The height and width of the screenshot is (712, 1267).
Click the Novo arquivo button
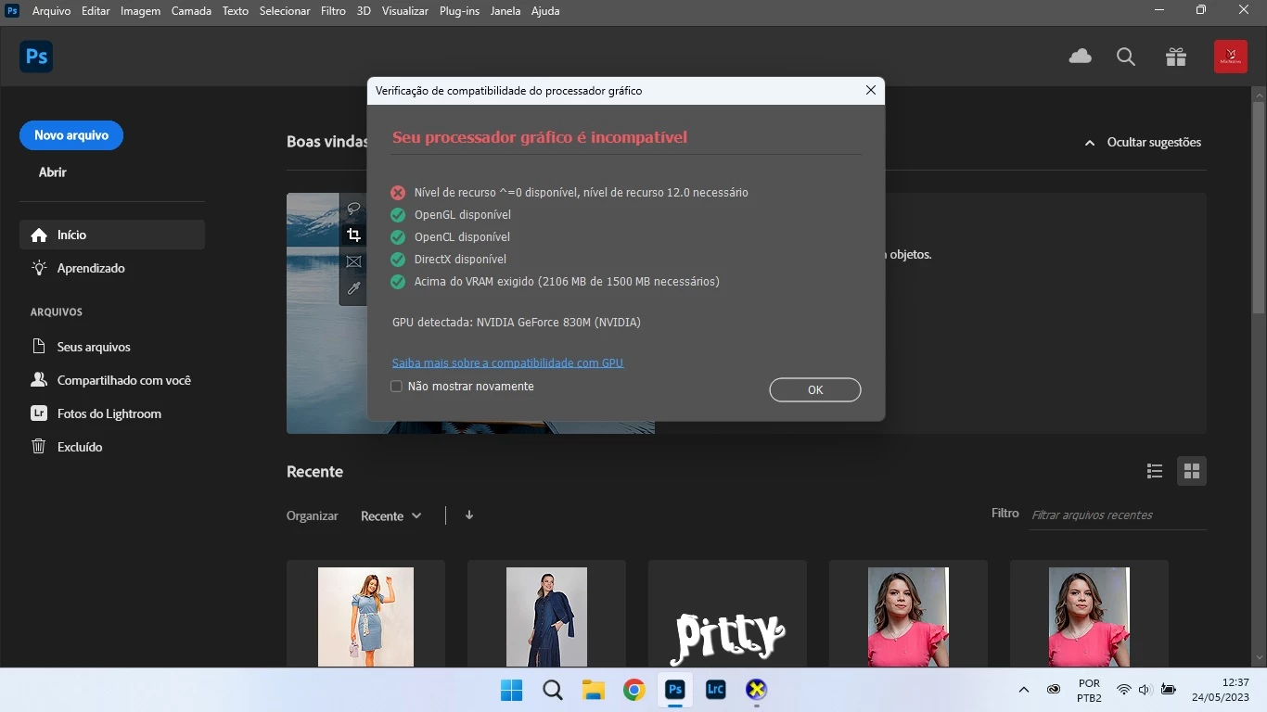(71, 135)
